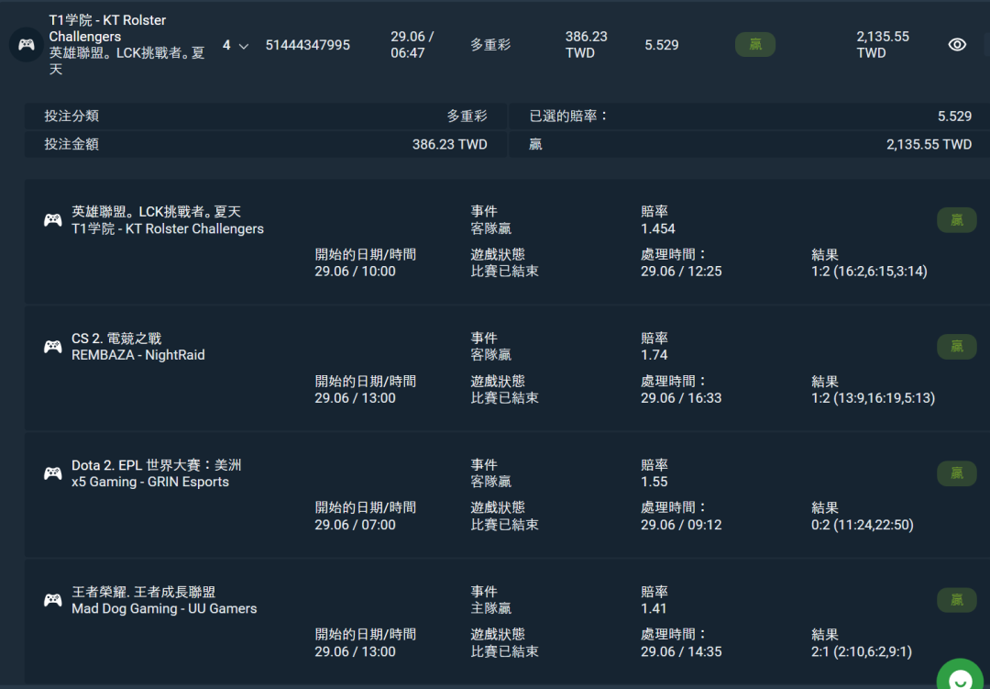Click the win badge on the Dota 2 row
This screenshot has width=990, height=689.
(956, 473)
